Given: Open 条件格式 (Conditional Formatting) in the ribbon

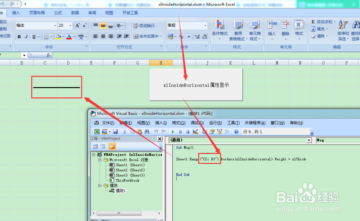Looking at the screenshot, I should point(219,31).
